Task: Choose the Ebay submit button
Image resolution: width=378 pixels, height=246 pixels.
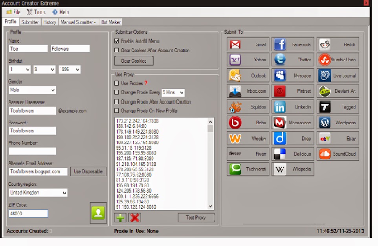Action: 338,138
